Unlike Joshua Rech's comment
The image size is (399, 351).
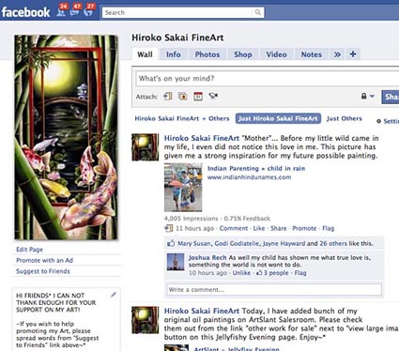241,273
